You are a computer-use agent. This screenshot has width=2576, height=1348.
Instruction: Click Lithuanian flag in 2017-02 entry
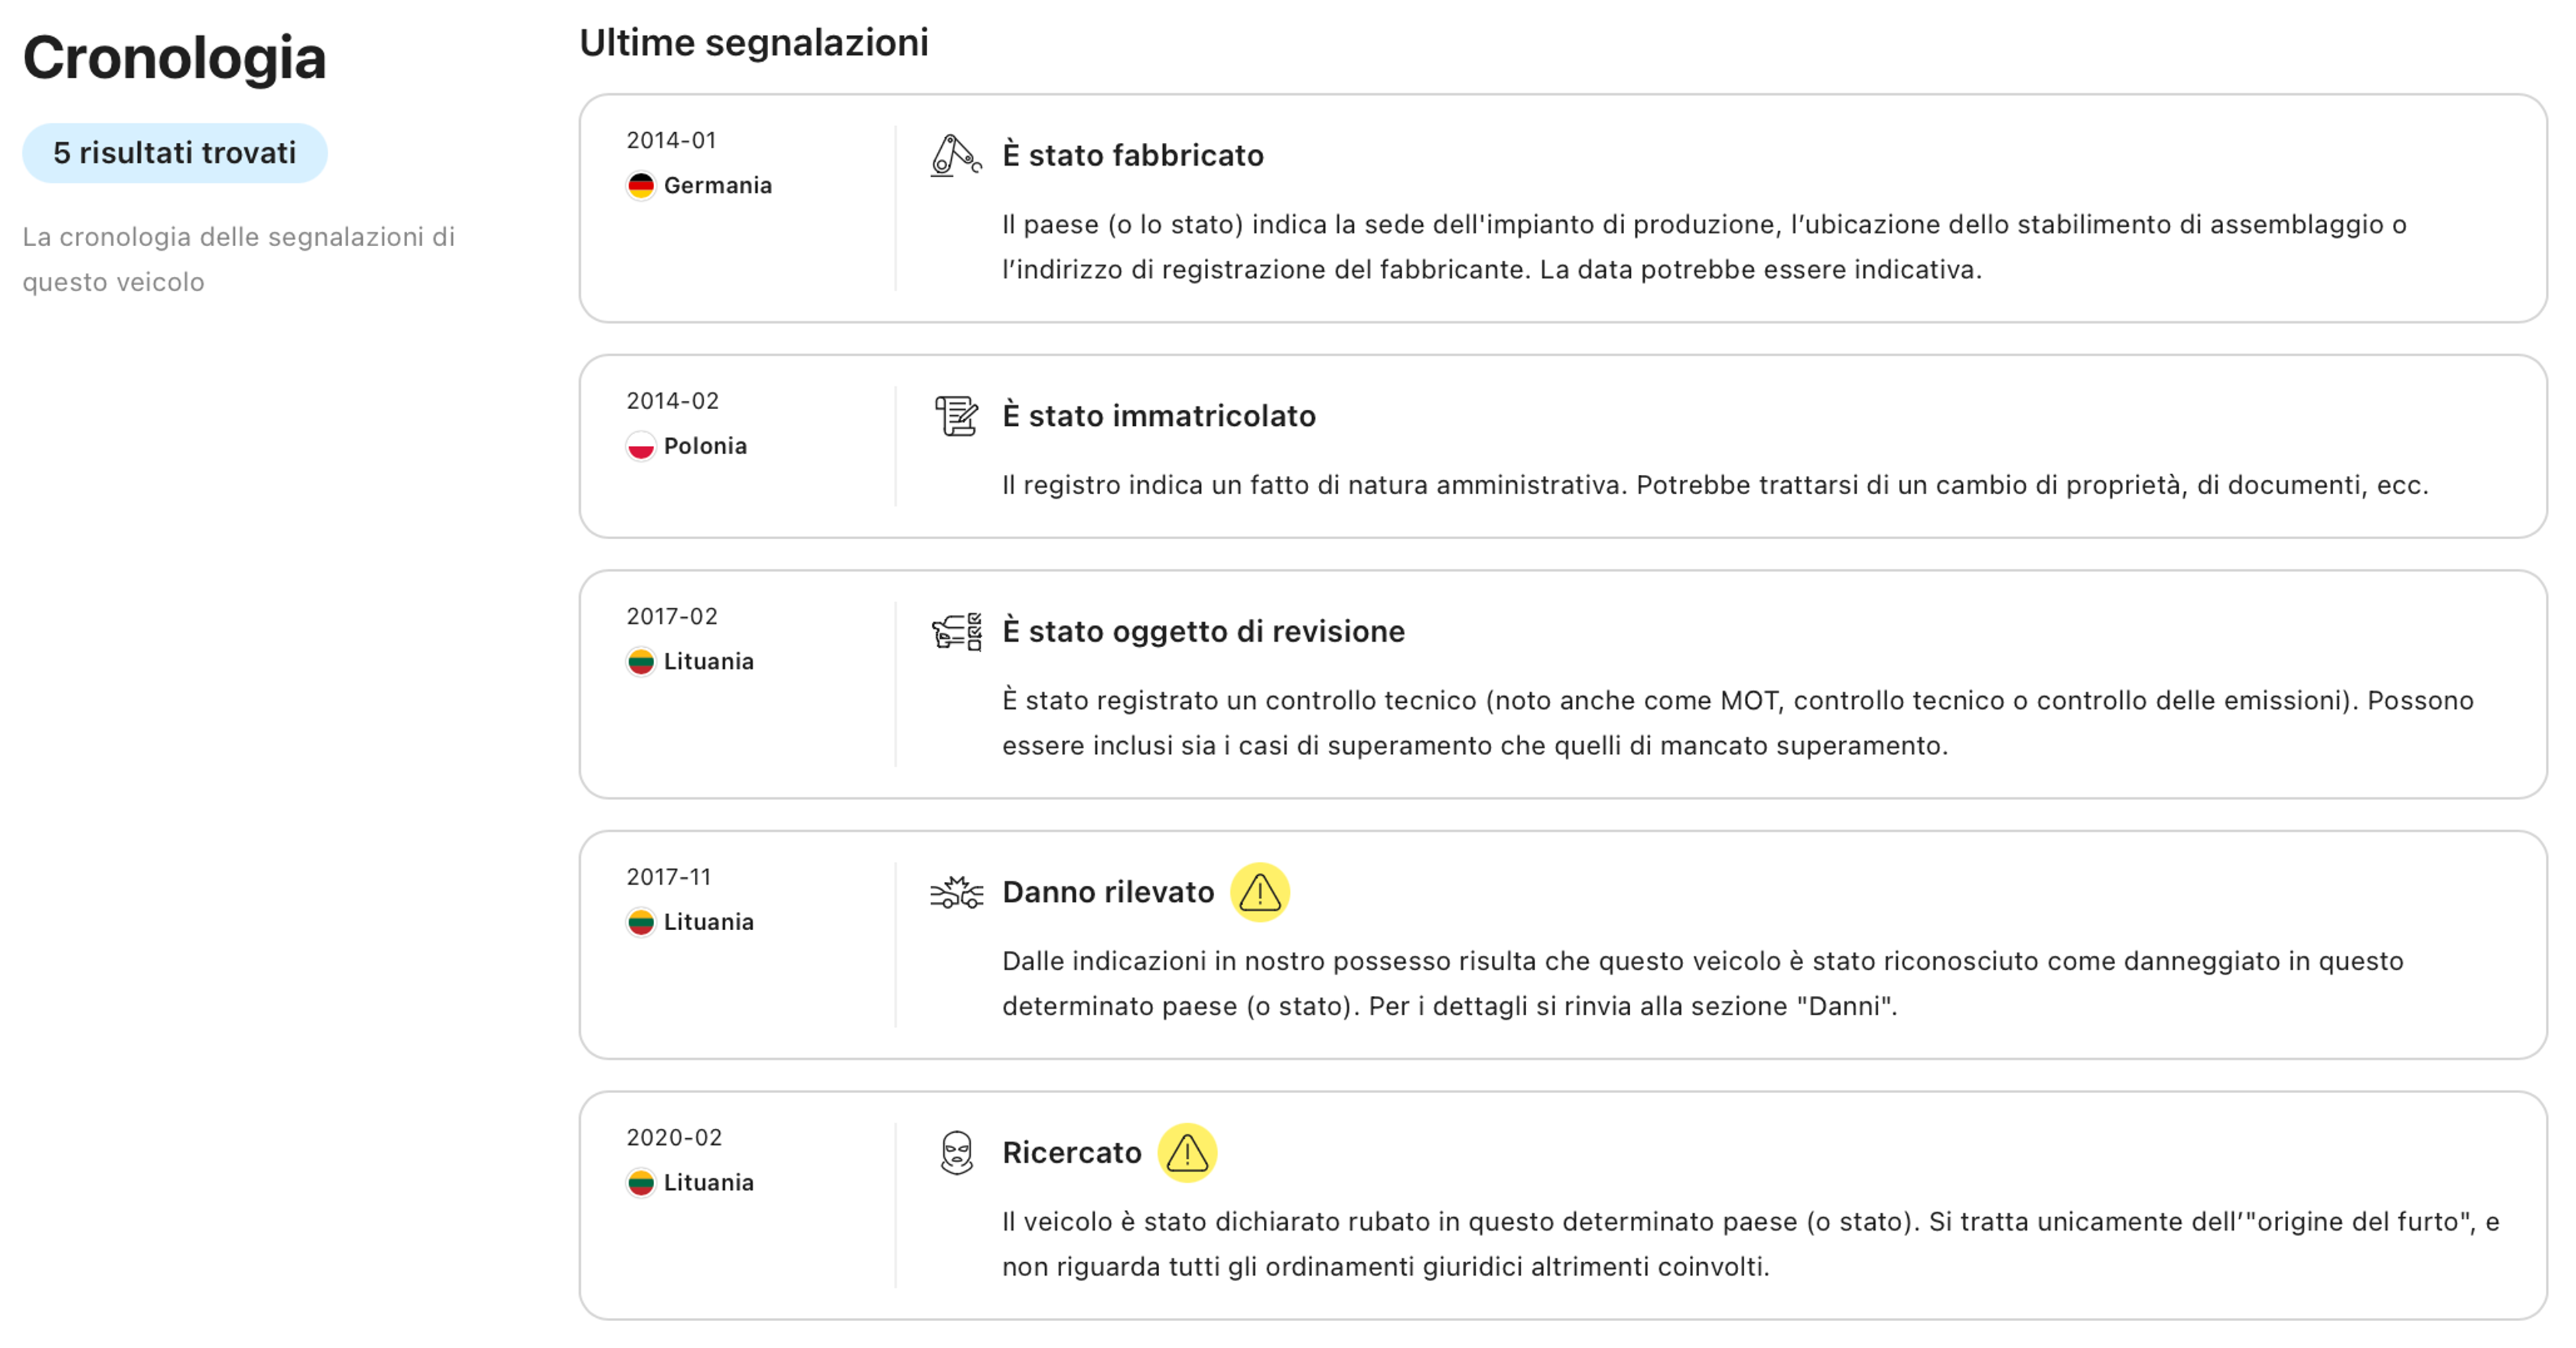pyautogui.click(x=641, y=662)
